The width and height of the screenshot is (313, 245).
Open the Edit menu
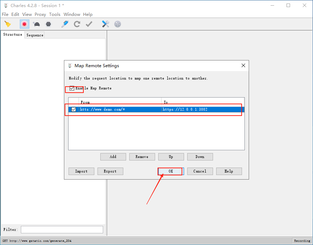(15, 14)
